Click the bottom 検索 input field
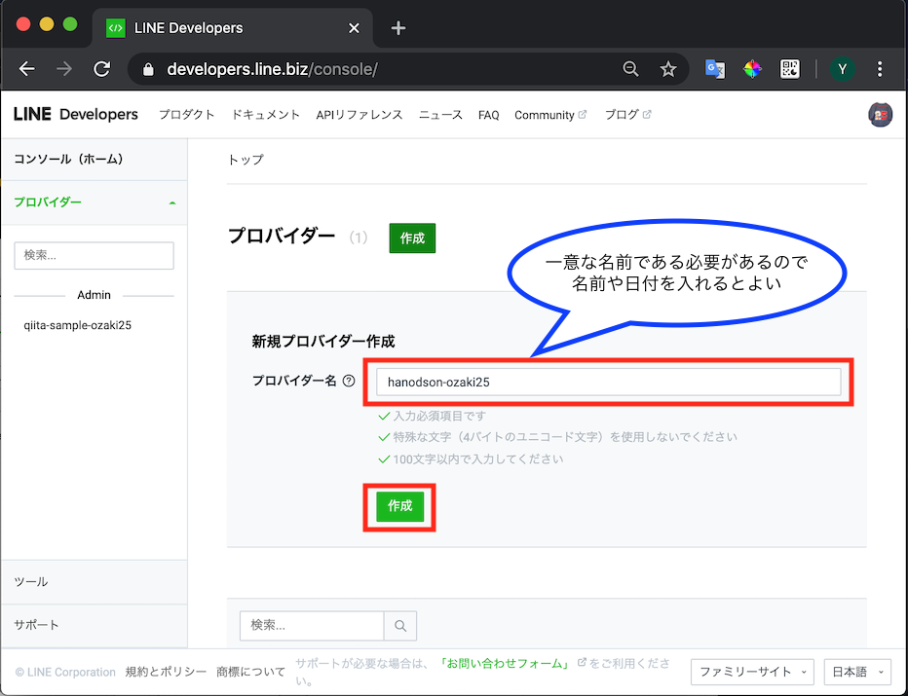The height and width of the screenshot is (696, 908). [312, 625]
